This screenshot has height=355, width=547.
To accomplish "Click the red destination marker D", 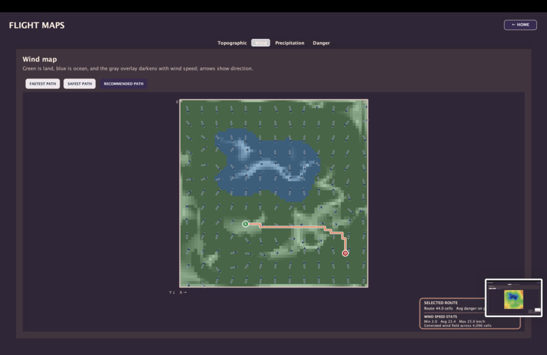I will coord(345,253).
